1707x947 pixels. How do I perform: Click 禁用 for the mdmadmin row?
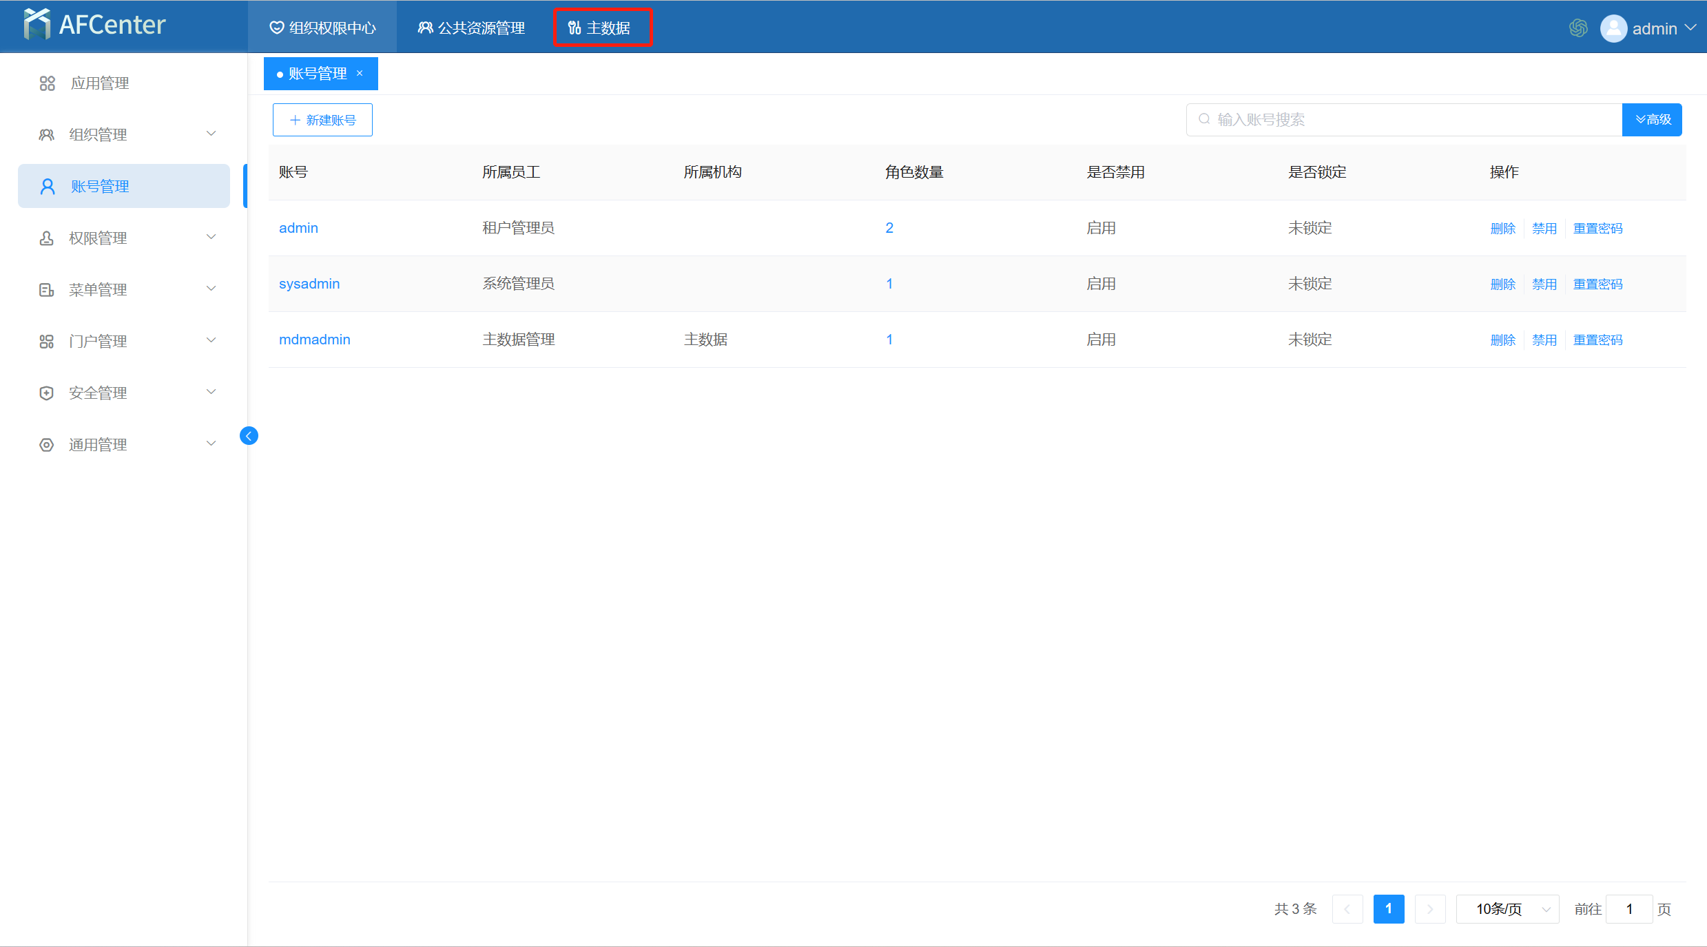click(1544, 340)
